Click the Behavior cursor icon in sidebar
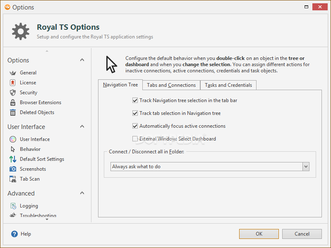This screenshot has width=331, height=248. point(13,149)
